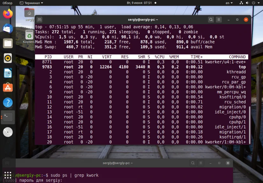Image resolution: width=263 pixels, height=183 pixels.
Task: Select the rcu_par_gp process name
Action: [x=234, y=82]
